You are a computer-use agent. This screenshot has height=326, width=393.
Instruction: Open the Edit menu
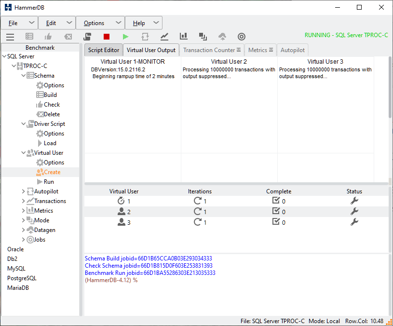pyautogui.click(x=56, y=23)
